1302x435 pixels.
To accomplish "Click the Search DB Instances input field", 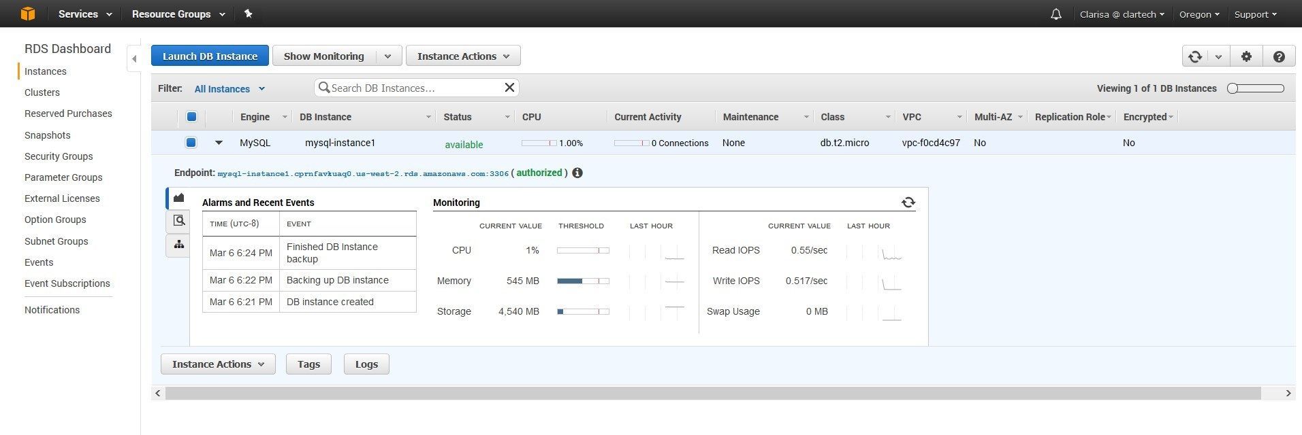I will [415, 88].
